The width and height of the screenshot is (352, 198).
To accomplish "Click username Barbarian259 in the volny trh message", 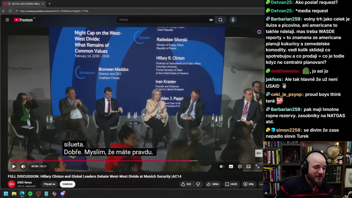I will click(x=286, y=19).
